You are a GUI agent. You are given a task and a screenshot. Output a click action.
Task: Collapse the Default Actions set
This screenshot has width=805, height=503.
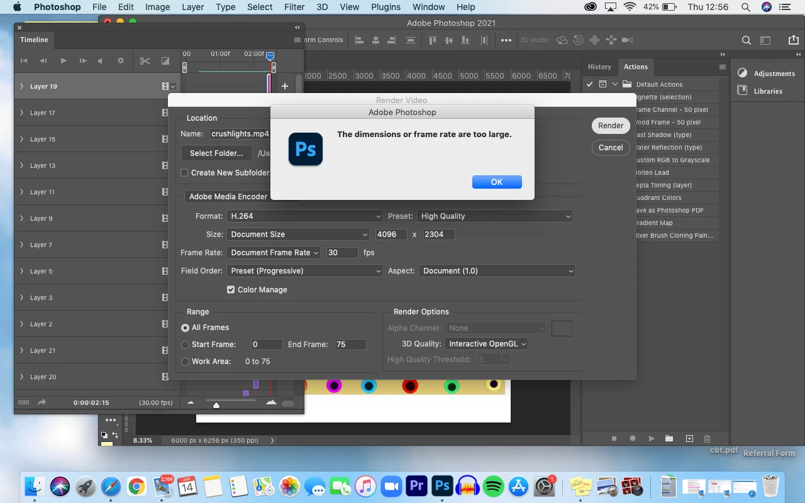(615, 84)
